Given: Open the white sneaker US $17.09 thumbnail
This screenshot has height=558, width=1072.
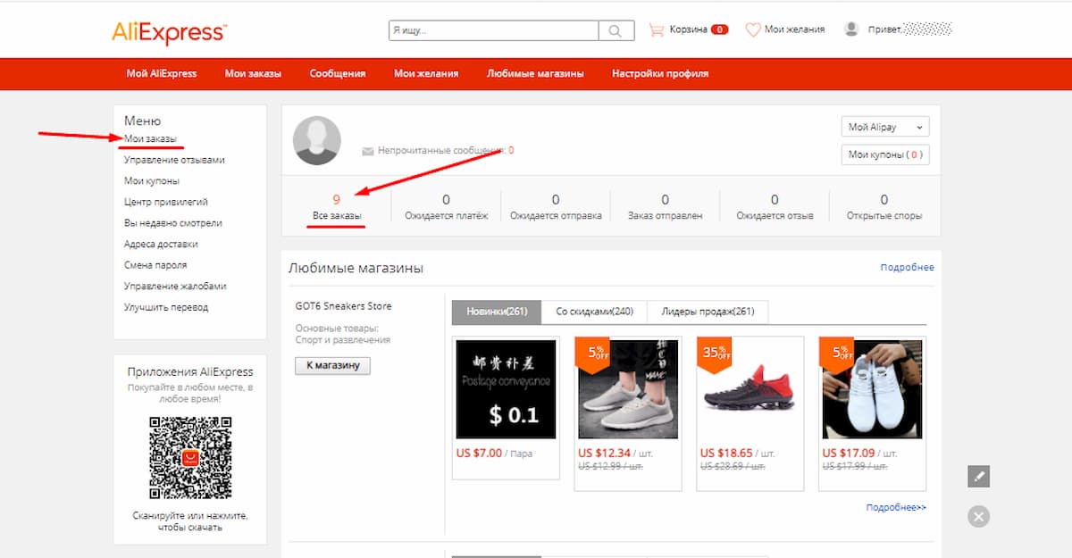Looking at the screenshot, I should (872, 389).
